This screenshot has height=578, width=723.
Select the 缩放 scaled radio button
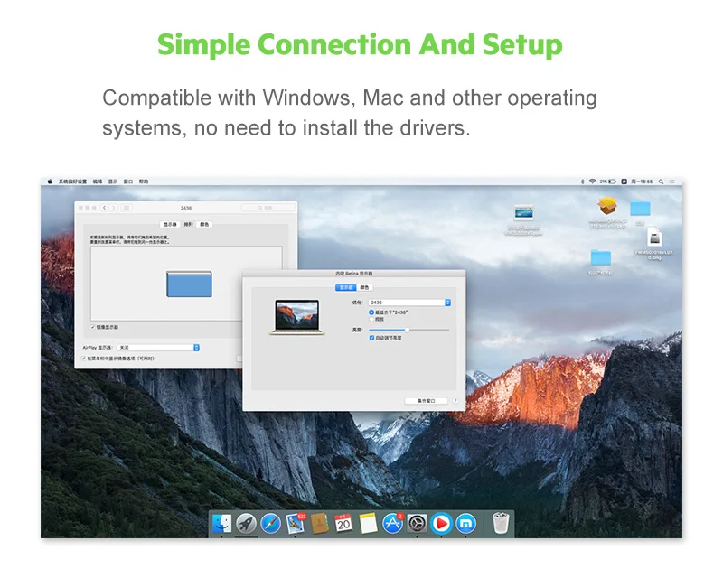coord(371,319)
